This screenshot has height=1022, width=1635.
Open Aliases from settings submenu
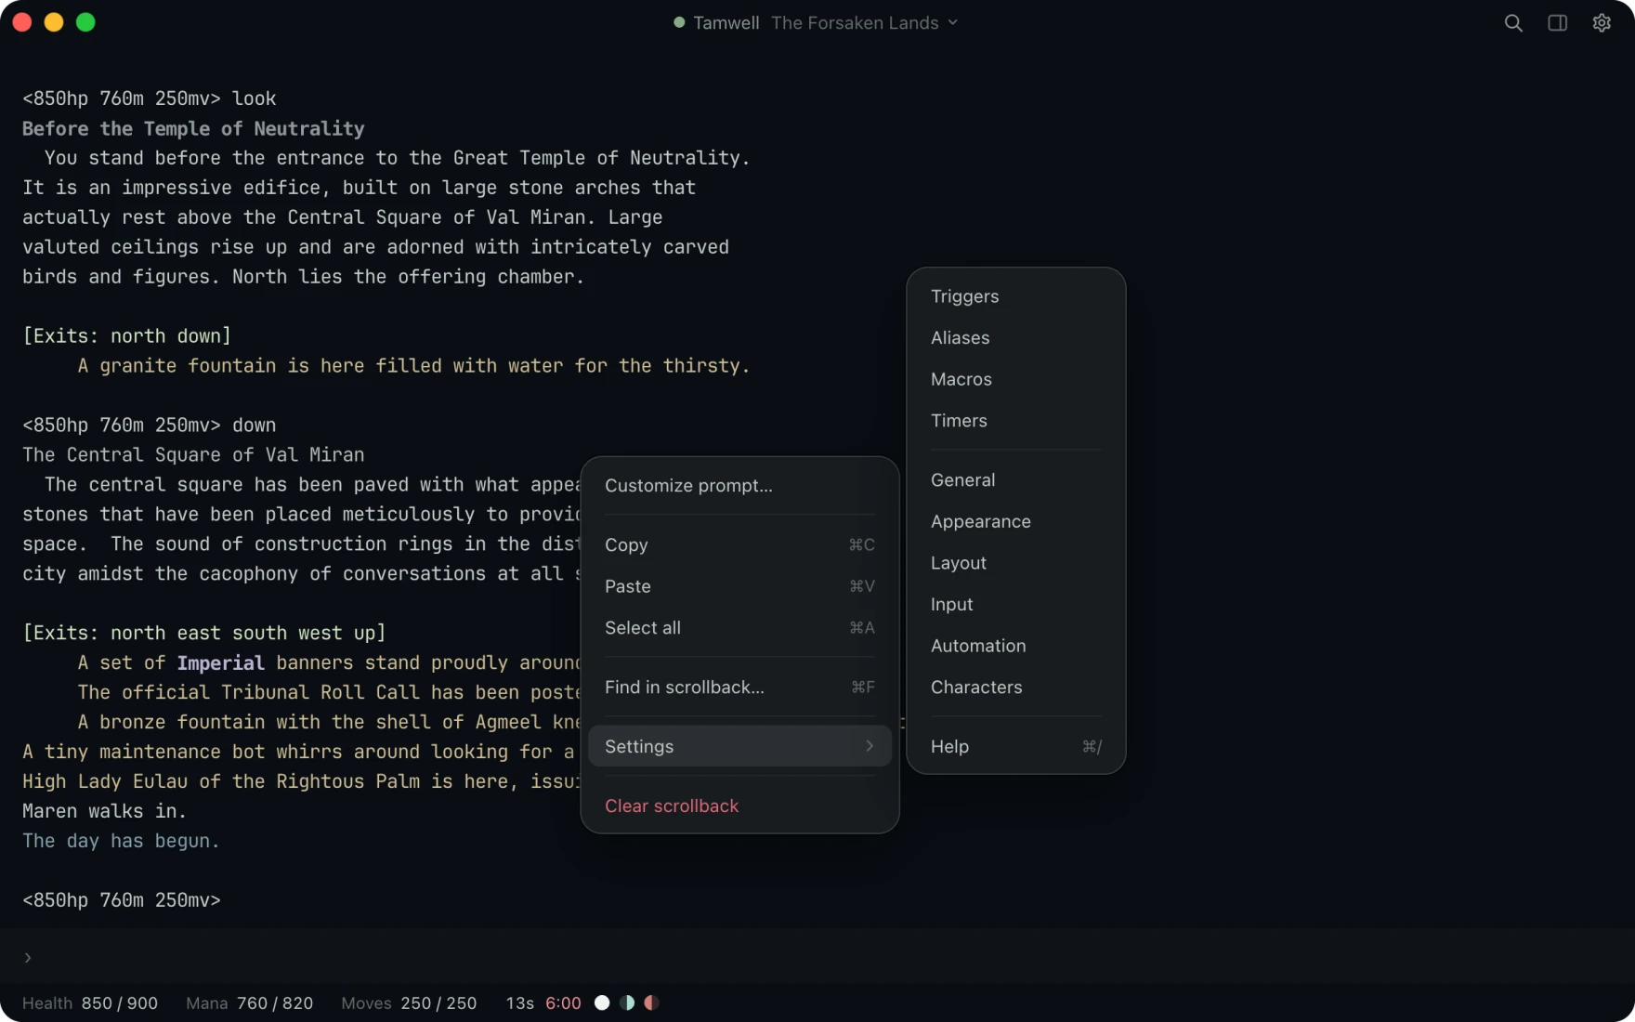(x=1016, y=338)
